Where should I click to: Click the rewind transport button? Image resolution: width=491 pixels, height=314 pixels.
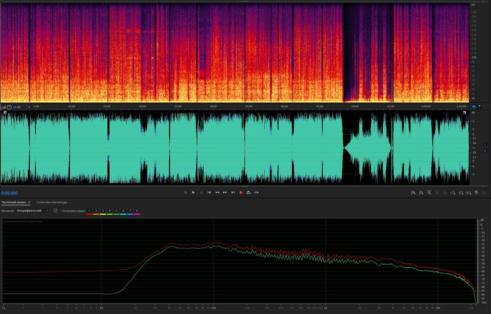[217, 192]
